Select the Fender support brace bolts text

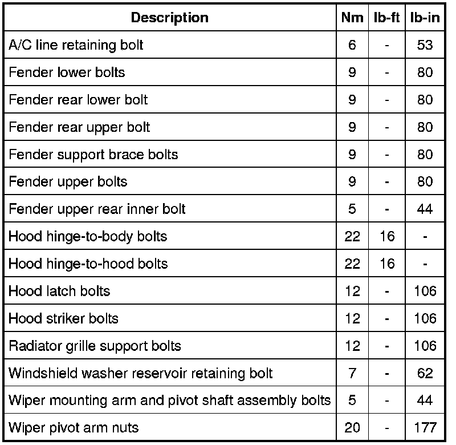(x=93, y=155)
